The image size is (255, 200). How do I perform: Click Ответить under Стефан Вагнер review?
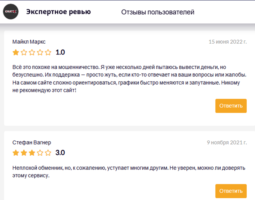(x=231, y=191)
